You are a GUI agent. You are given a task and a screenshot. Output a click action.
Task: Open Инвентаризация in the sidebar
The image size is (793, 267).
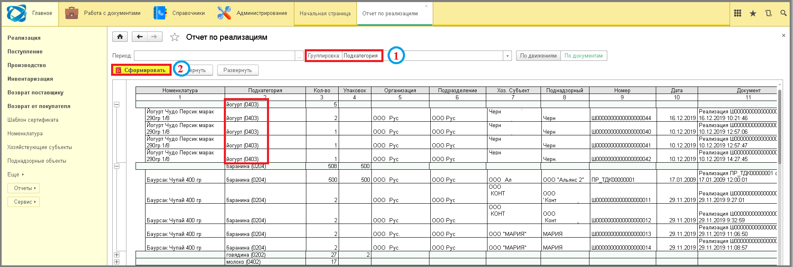pyautogui.click(x=30, y=79)
